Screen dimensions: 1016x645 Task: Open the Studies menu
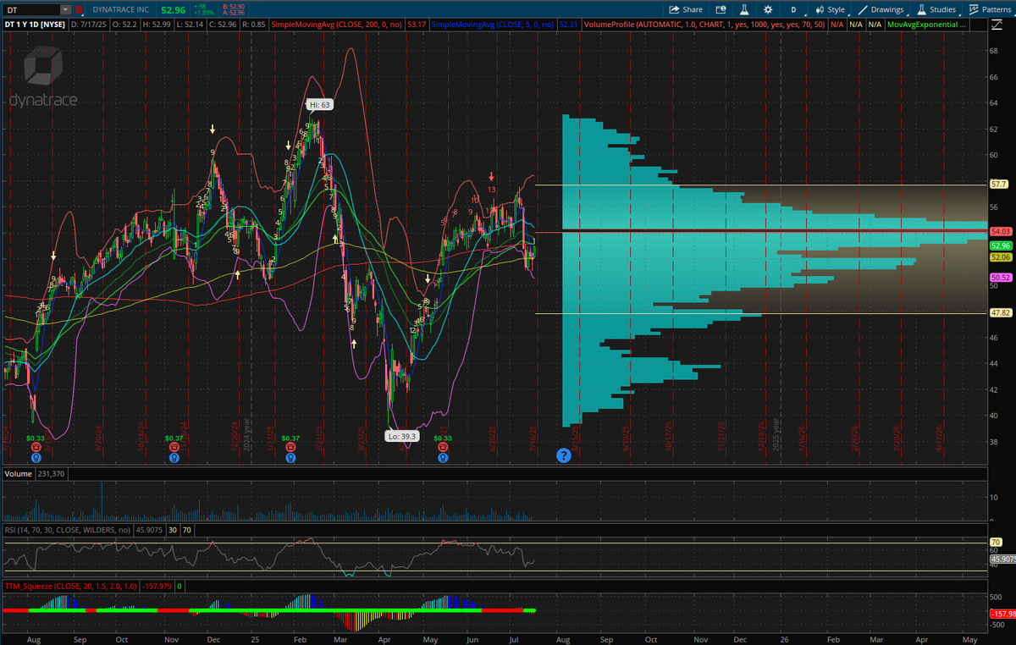[x=936, y=9]
